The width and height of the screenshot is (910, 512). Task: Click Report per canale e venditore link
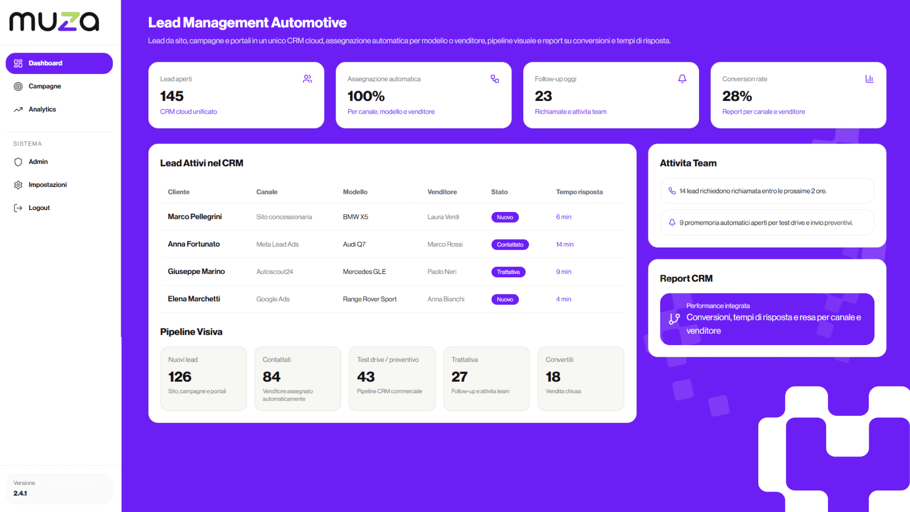pos(763,111)
